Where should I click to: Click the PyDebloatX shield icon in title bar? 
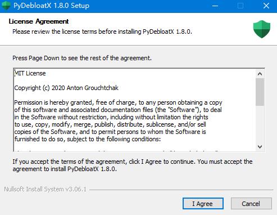pos(6,6)
